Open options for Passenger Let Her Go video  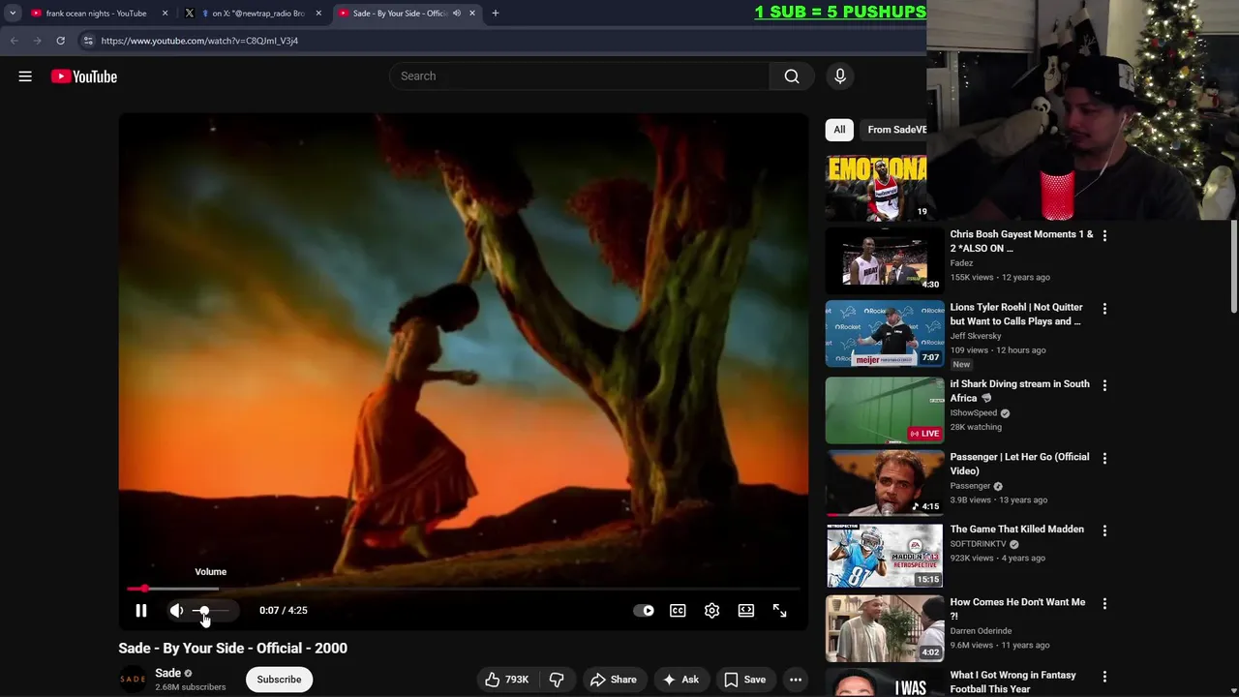tap(1104, 458)
